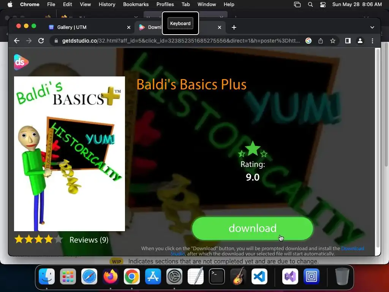Open the Trash from the Dock
This screenshot has width=389, height=292.
[x=342, y=276]
